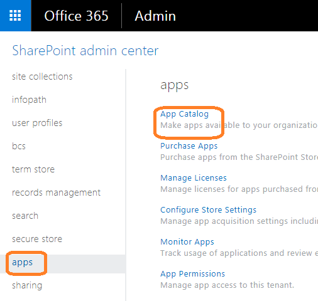Open the infopath navigation item
Screen dimensions: 318x301
tap(29, 100)
